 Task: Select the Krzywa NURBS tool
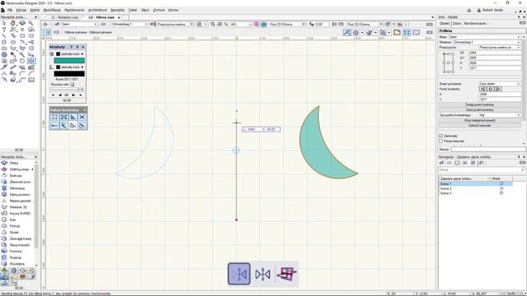[x=20, y=214]
